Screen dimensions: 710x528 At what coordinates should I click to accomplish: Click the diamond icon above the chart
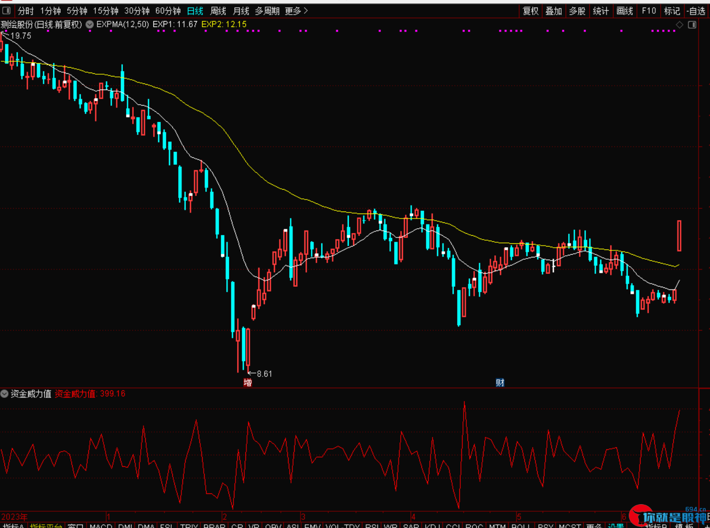click(x=681, y=24)
